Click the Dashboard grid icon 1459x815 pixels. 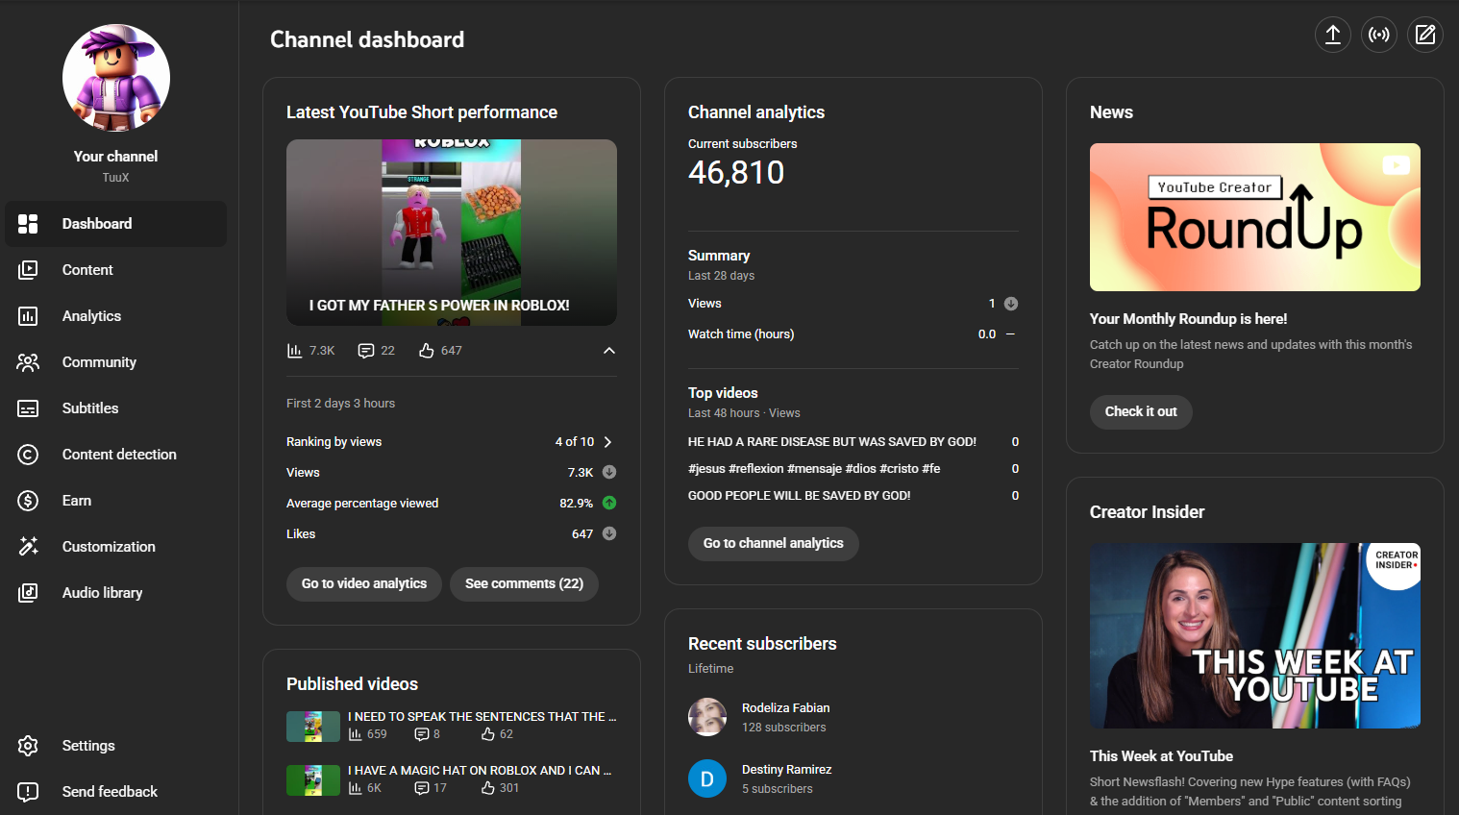[x=28, y=224]
